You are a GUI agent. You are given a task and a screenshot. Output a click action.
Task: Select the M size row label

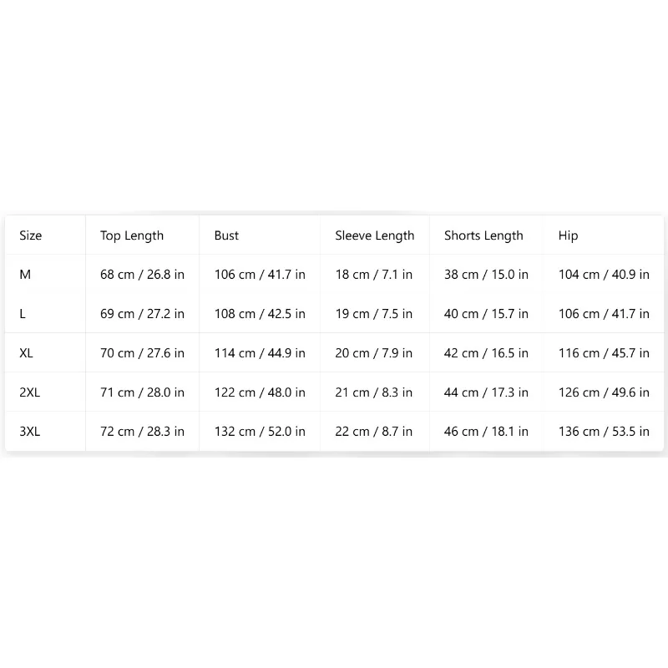click(25, 275)
